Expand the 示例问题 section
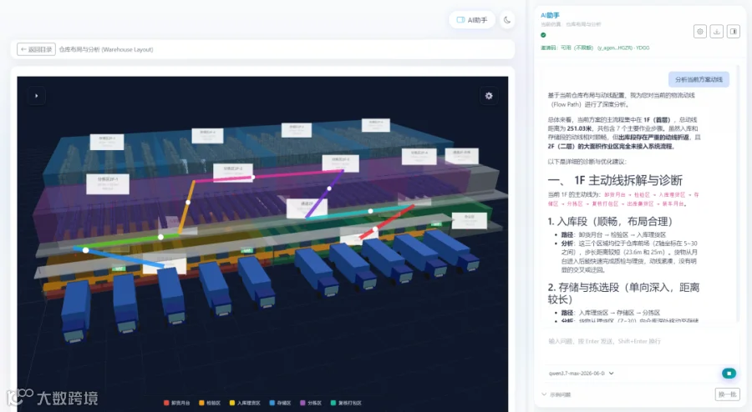The width and height of the screenshot is (752, 412). point(556,394)
